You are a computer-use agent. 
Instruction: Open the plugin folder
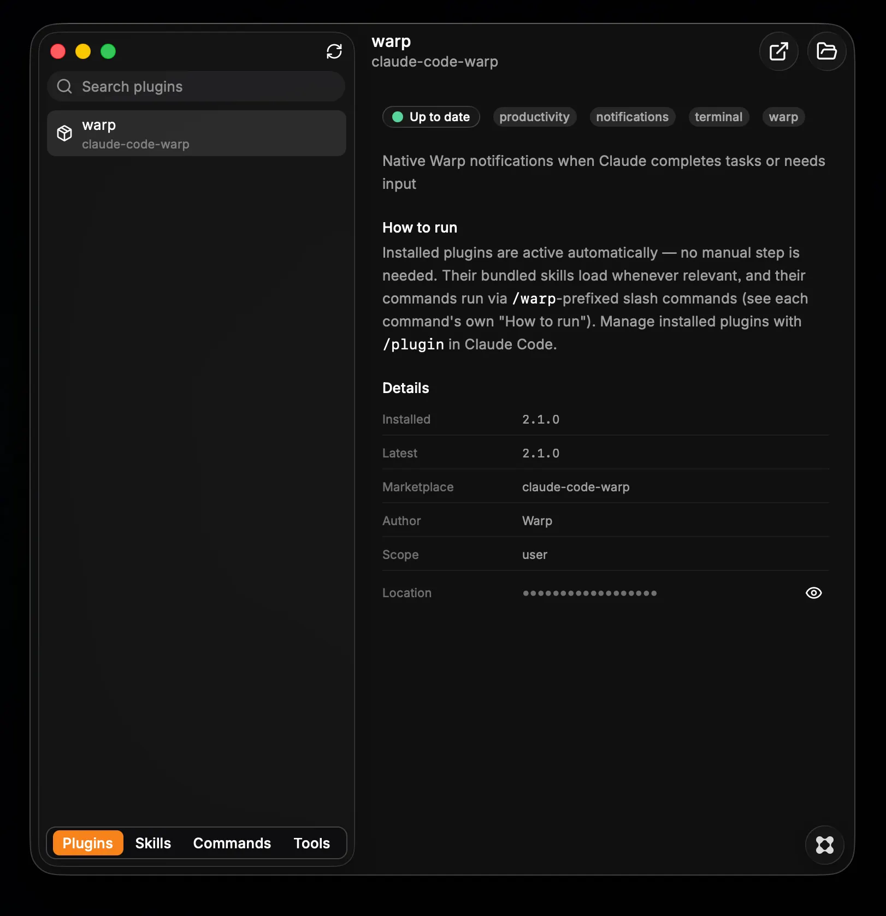(826, 51)
